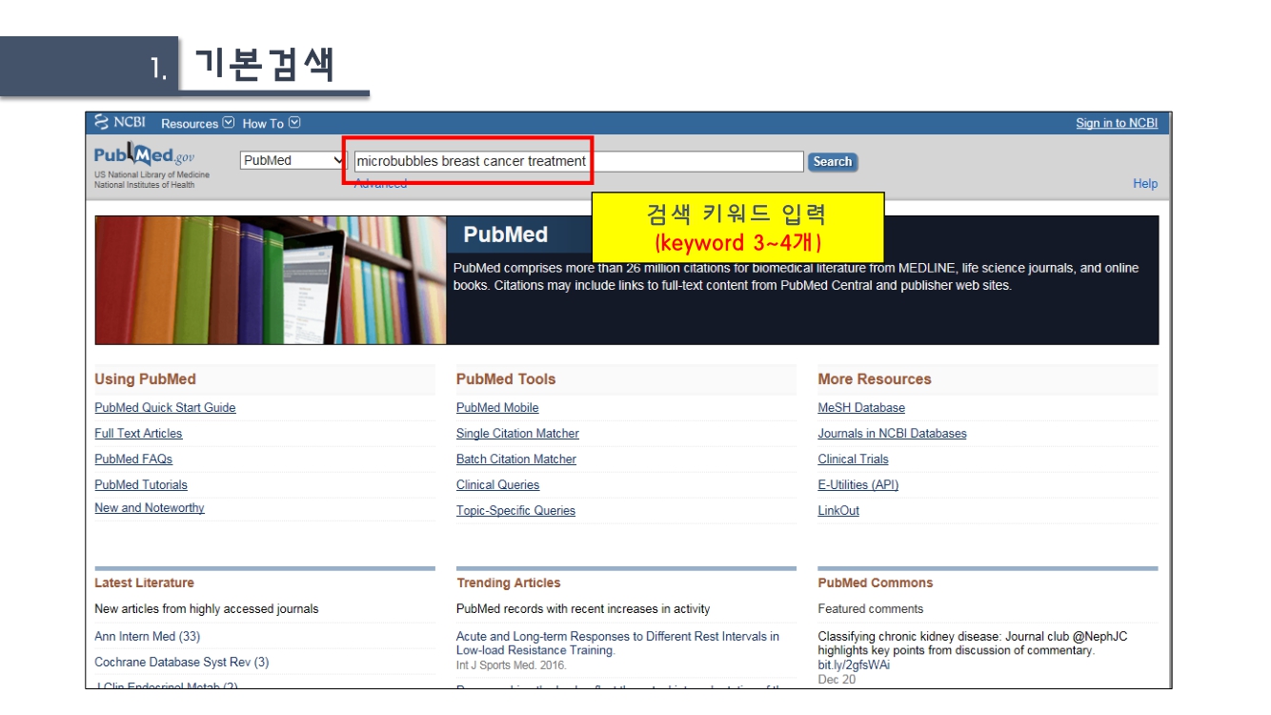Open Single Citation Matcher

pyautogui.click(x=517, y=434)
